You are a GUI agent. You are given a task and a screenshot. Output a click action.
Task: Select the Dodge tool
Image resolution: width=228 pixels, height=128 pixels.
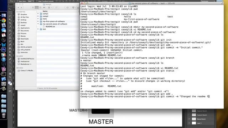[x=10, y=55]
